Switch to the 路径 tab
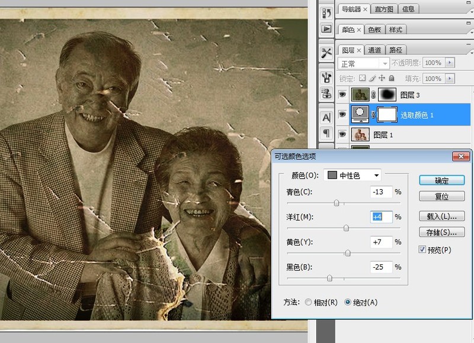Screen dimensions: 474x343 coord(396,50)
